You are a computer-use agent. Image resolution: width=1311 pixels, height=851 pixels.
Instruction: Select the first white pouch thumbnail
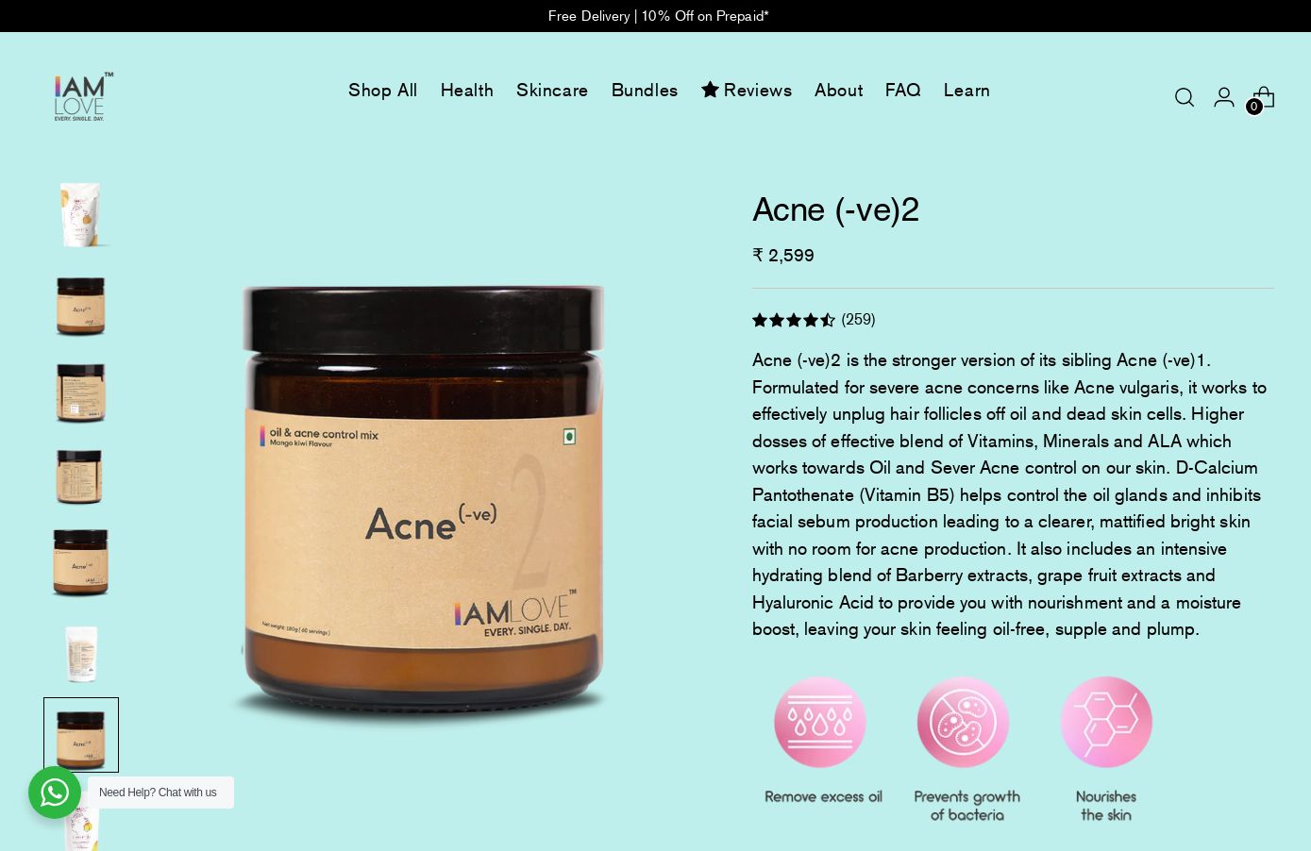pos(81,214)
